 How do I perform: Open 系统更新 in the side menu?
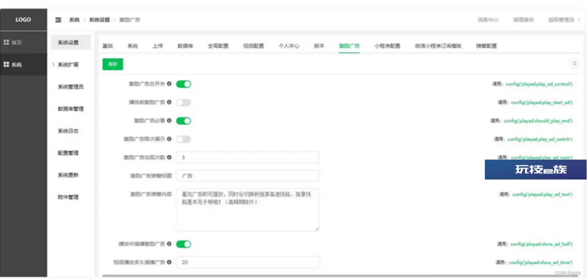[68, 175]
